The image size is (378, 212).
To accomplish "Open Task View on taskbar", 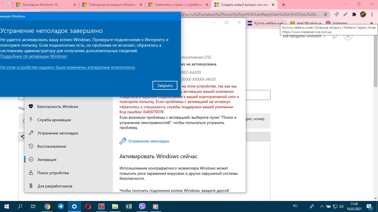I will tap(33, 206).
